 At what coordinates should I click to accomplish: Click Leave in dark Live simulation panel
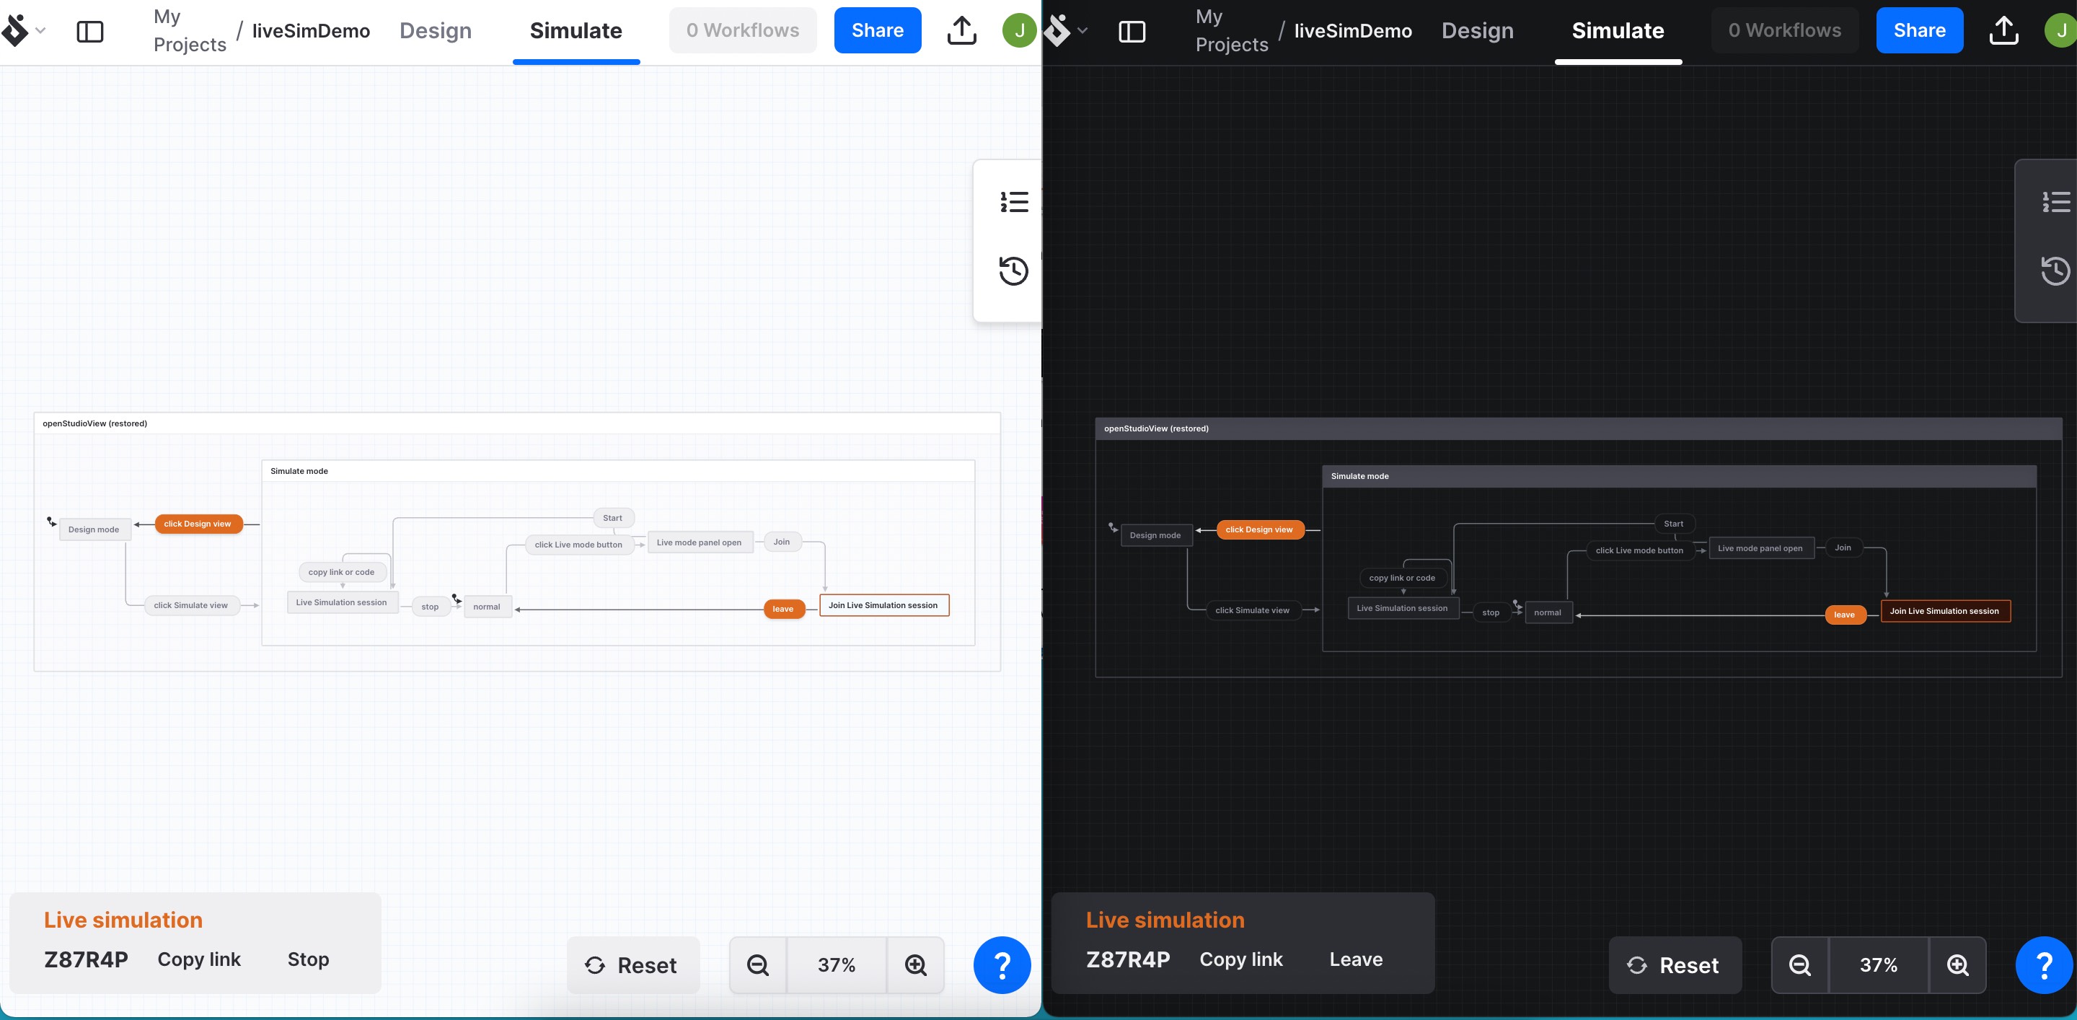1355,959
